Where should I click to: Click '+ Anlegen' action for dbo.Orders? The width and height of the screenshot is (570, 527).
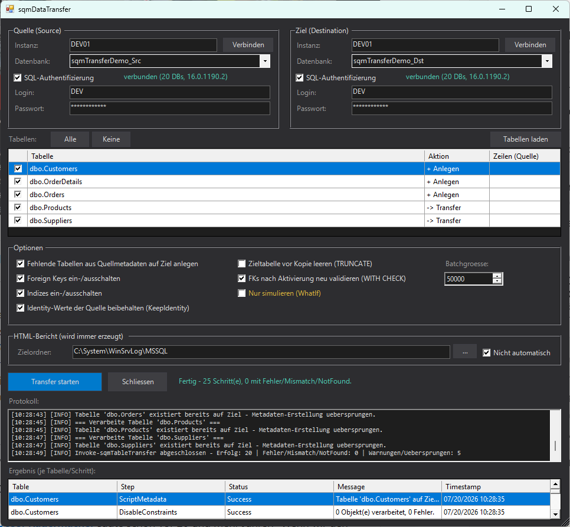click(443, 194)
